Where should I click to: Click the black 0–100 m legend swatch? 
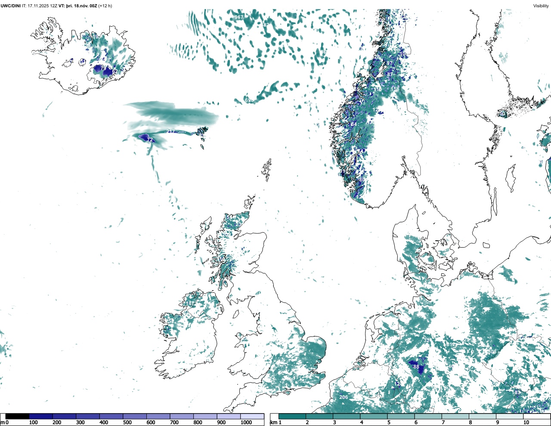click(17, 417)
